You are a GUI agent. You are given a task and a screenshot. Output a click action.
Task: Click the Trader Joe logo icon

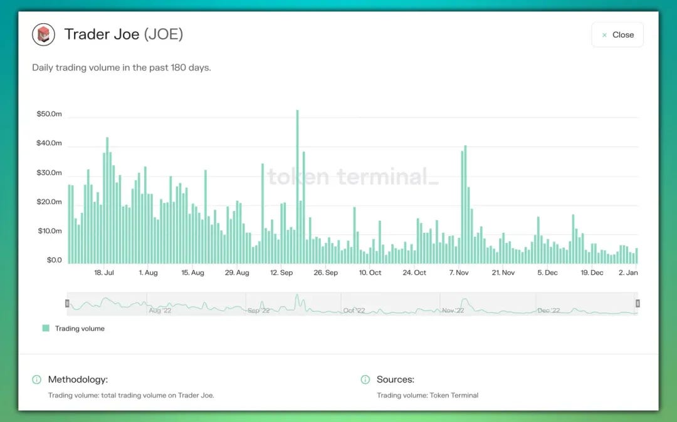(44, 34)
